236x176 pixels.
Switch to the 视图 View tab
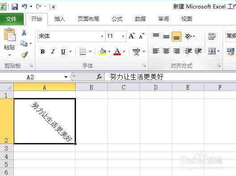187,19
